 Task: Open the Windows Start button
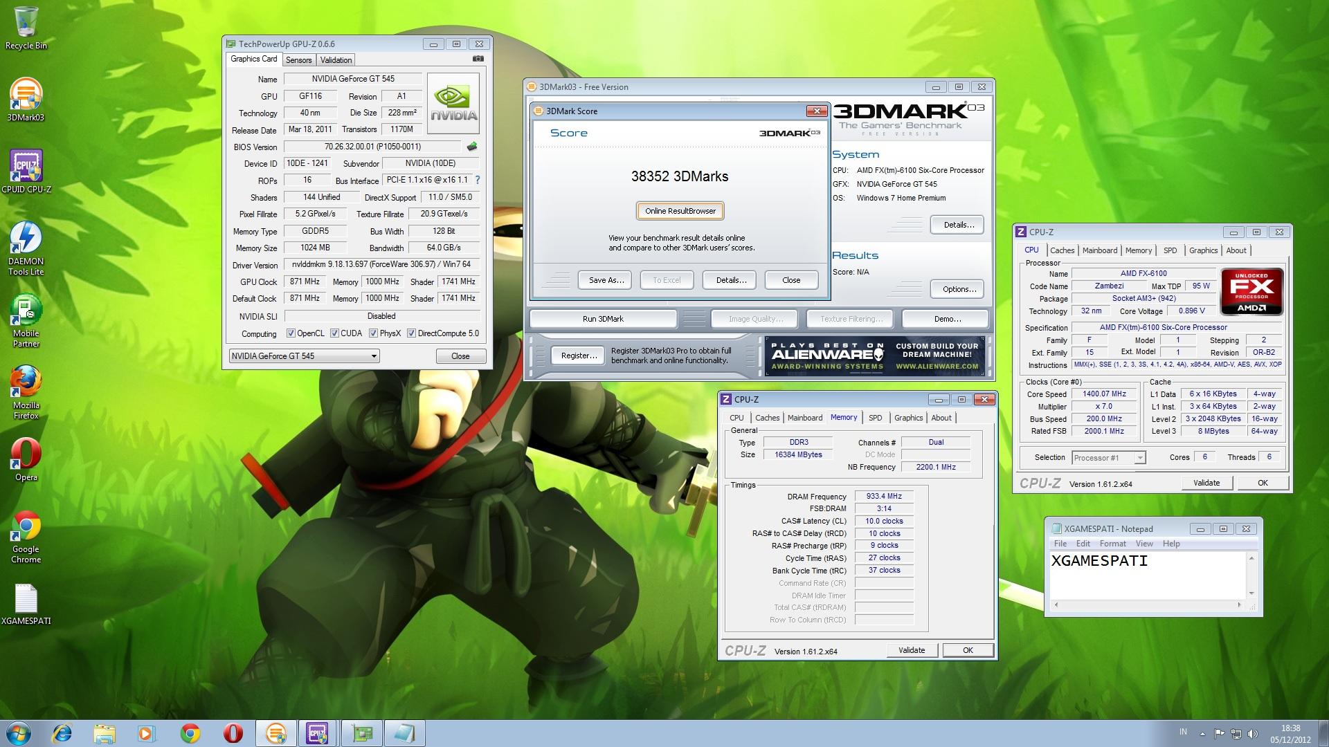[18, 733]
